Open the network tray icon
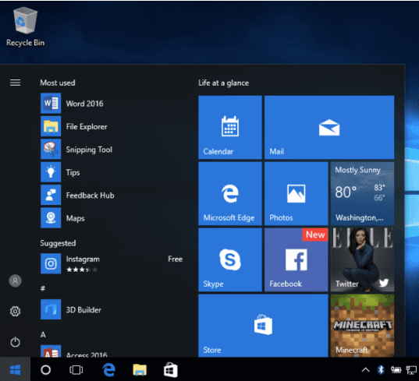The image size is (419, 381). click(411, 370)
